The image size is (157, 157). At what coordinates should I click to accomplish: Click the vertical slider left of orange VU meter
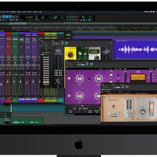click(125, 77)
